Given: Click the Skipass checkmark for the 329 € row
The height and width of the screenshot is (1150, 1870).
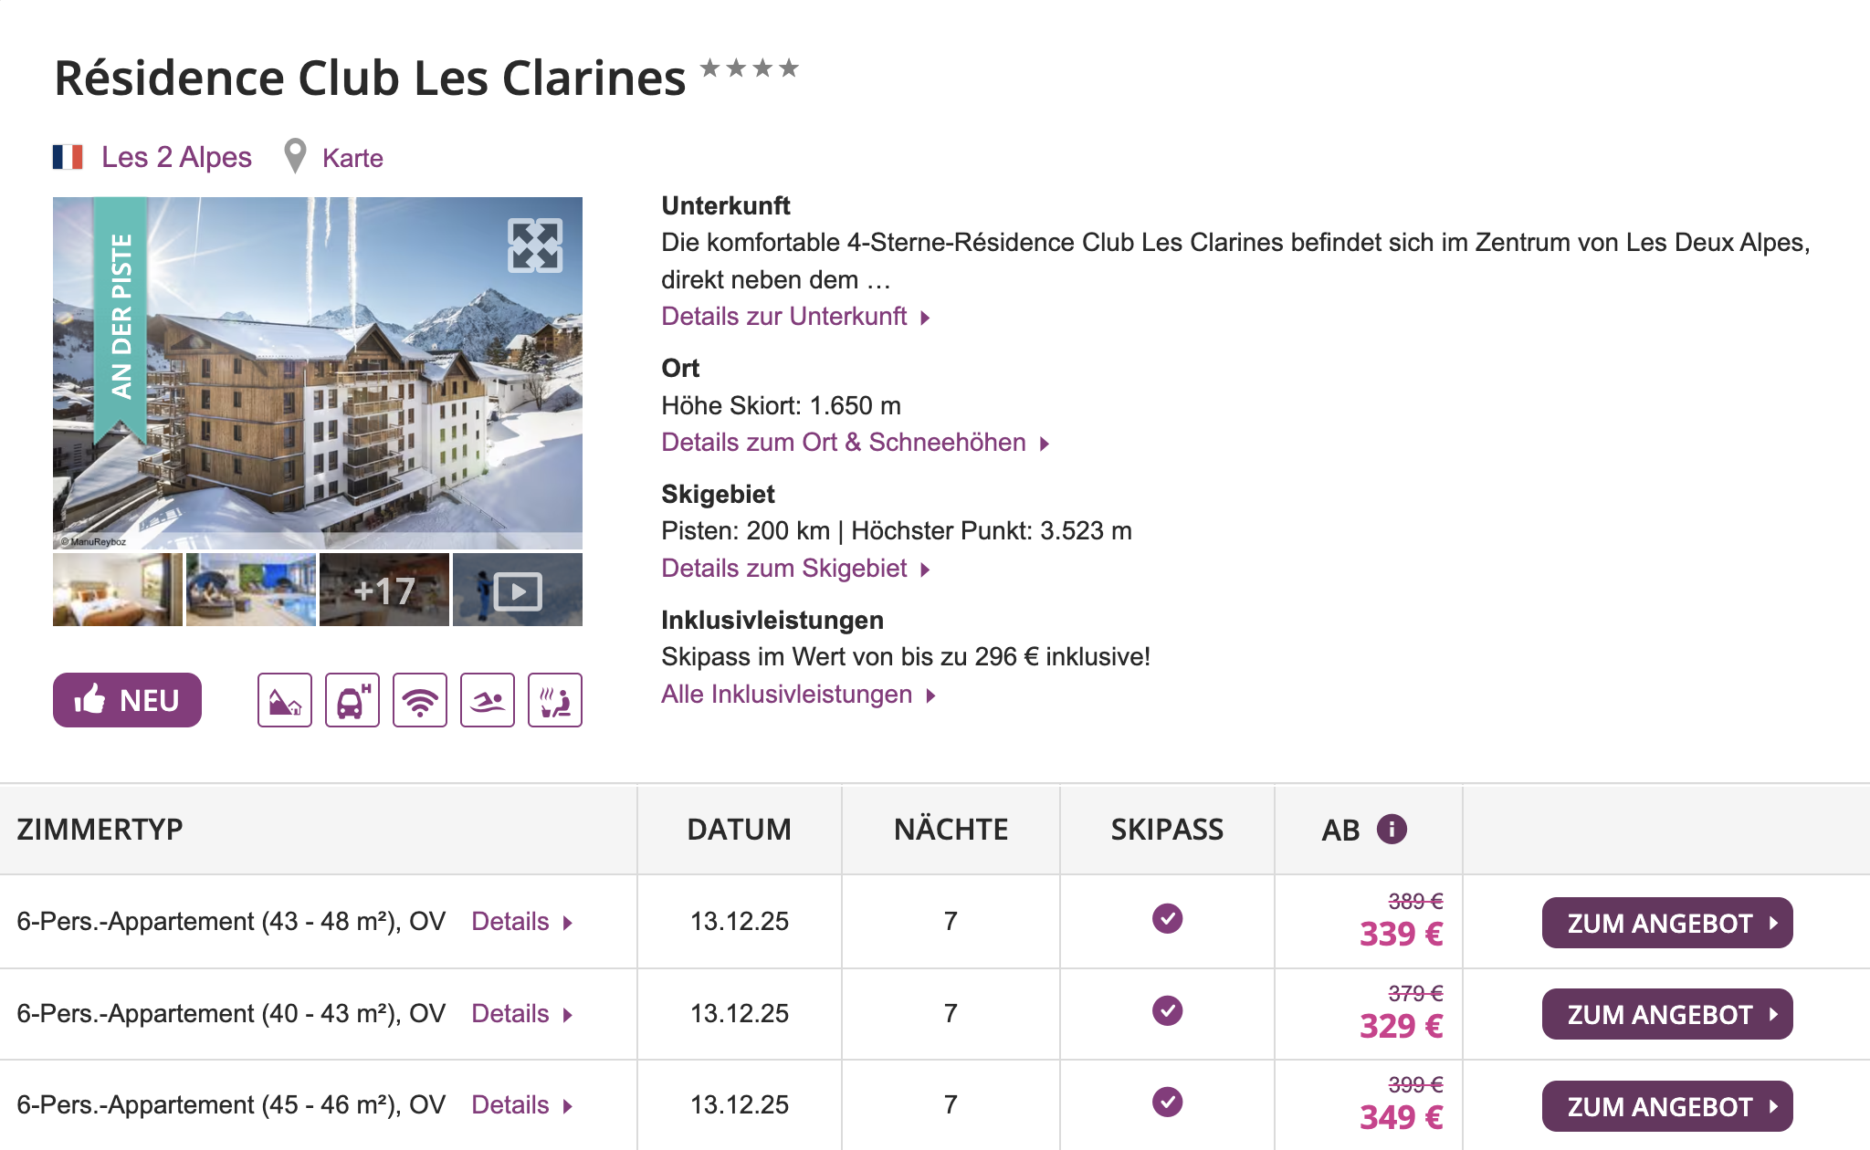Looking at the screenshot, I should pyautogui.click(x=1167, y=1010).
